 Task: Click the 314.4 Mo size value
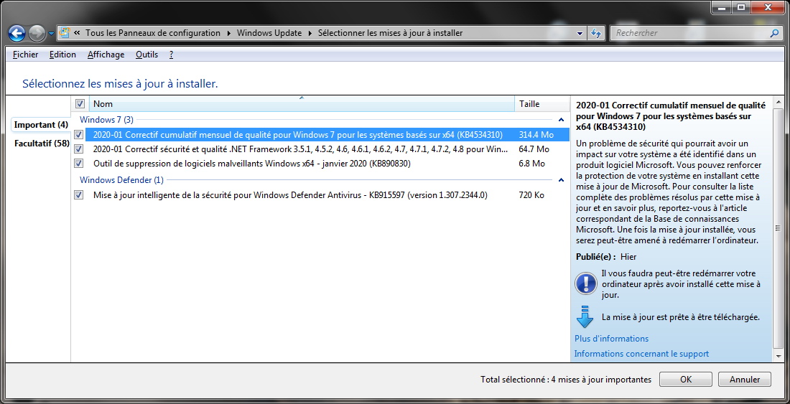pos(536,135)
